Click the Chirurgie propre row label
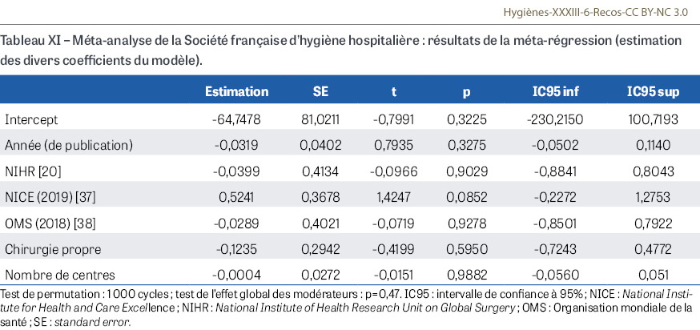 pyautogui.click(x=47, y=247)
